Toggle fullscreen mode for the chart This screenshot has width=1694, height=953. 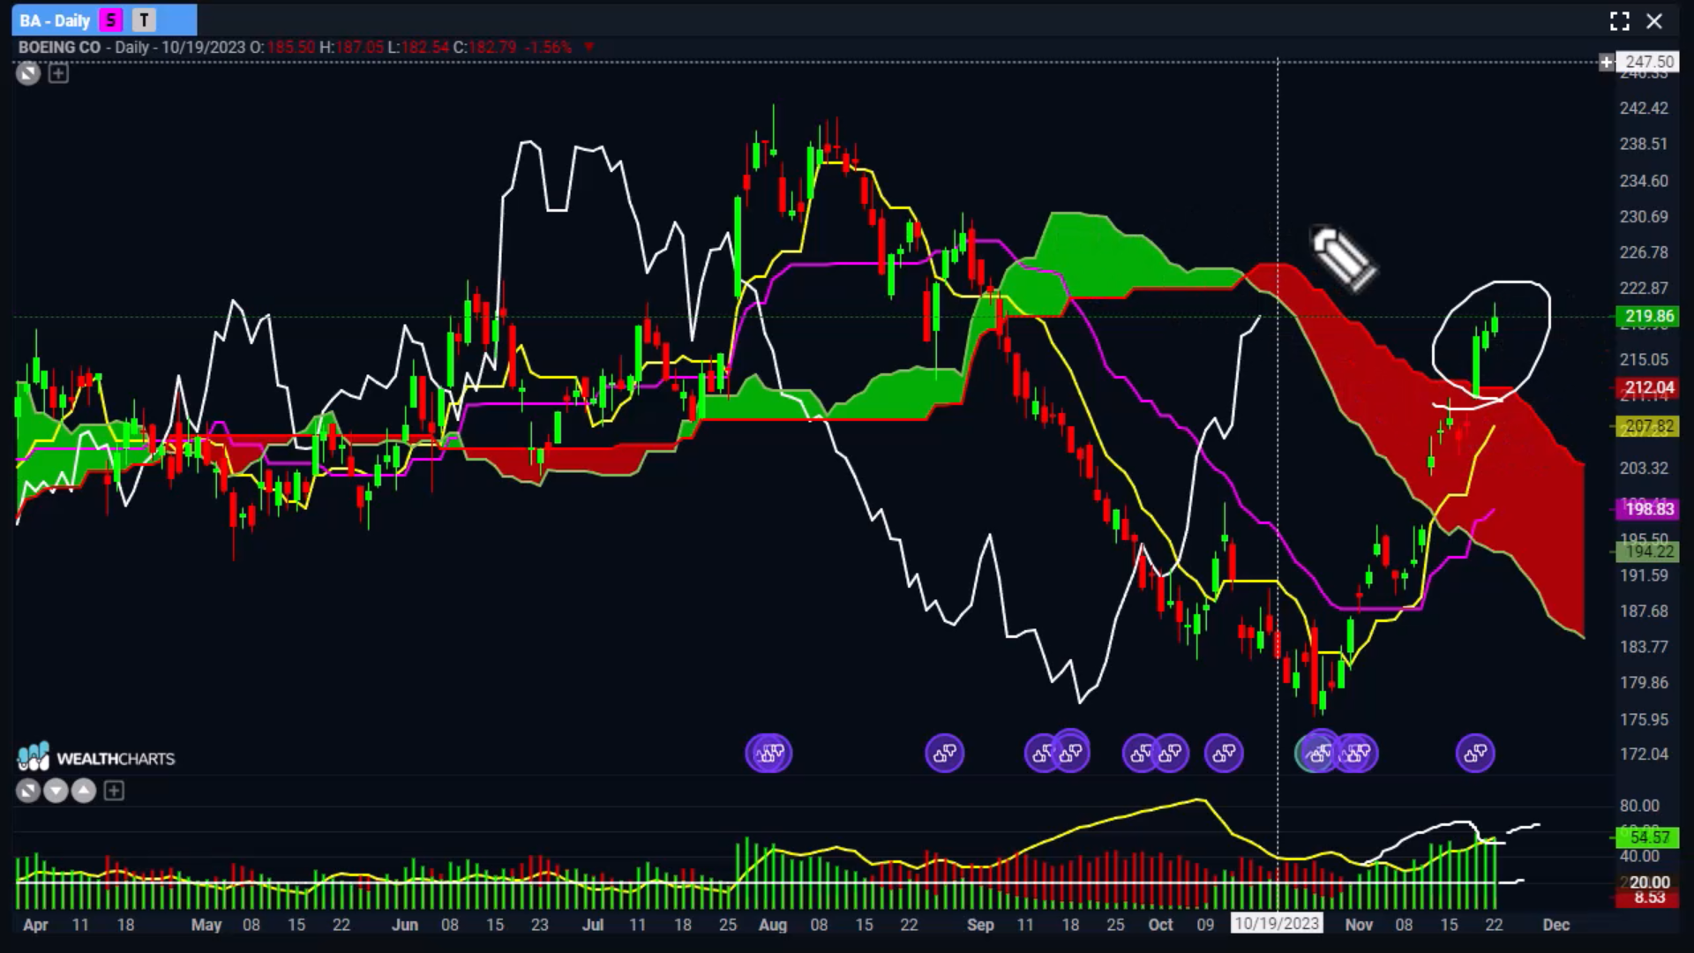click(x=1619, y=21)
